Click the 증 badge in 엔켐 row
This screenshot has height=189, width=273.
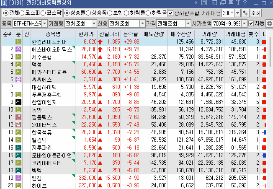click(x=18, y=178)
